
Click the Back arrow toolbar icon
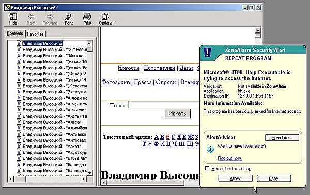(32, 19)
